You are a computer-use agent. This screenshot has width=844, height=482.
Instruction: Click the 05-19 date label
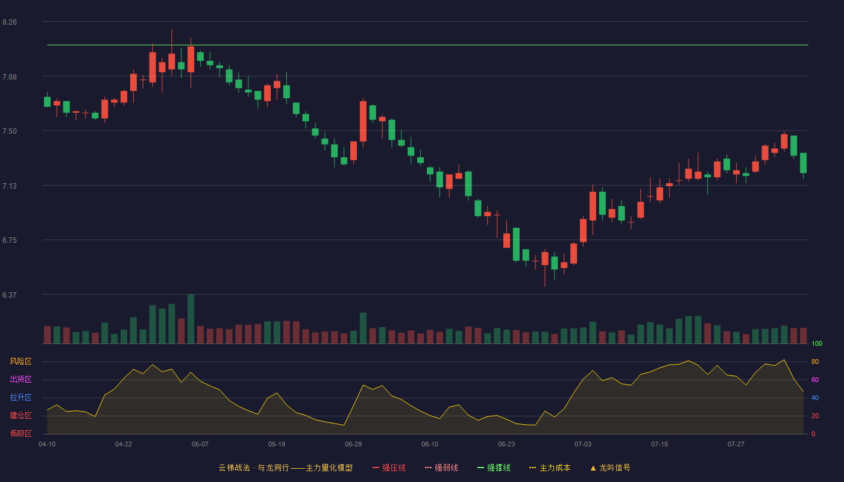[x=277, y=444]
